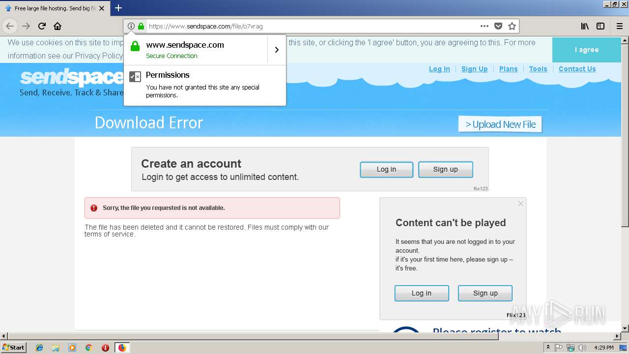Click the green padlock in address bar
Screen dimensions: 629x354
(x=141, y=26)
